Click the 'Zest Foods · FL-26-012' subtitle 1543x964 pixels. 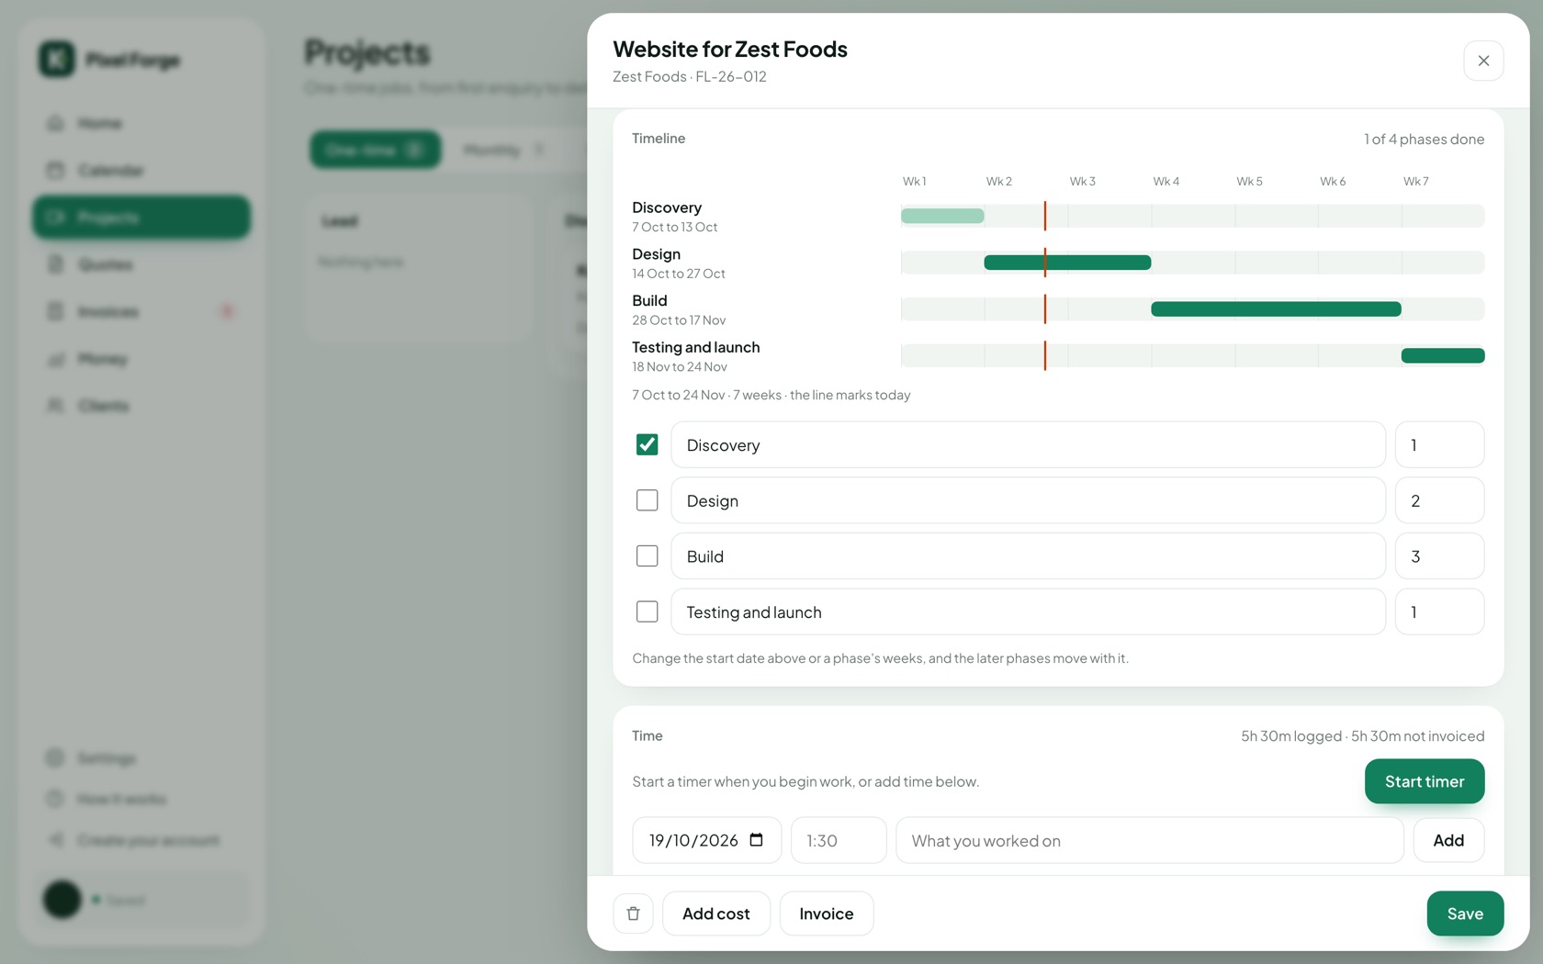(x=690, y=77)
